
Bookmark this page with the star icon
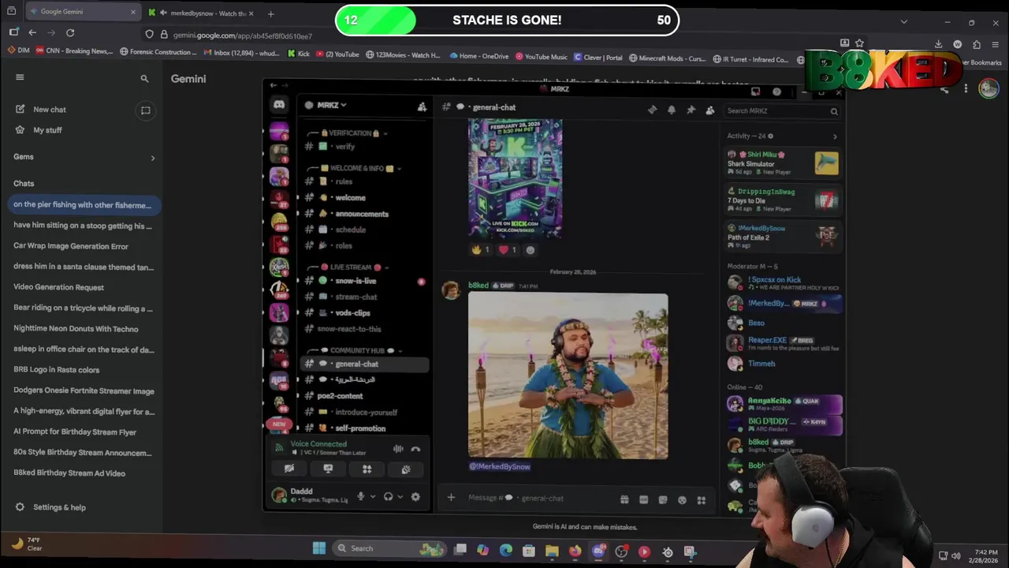pyautogui.click(x=859, y=43)
